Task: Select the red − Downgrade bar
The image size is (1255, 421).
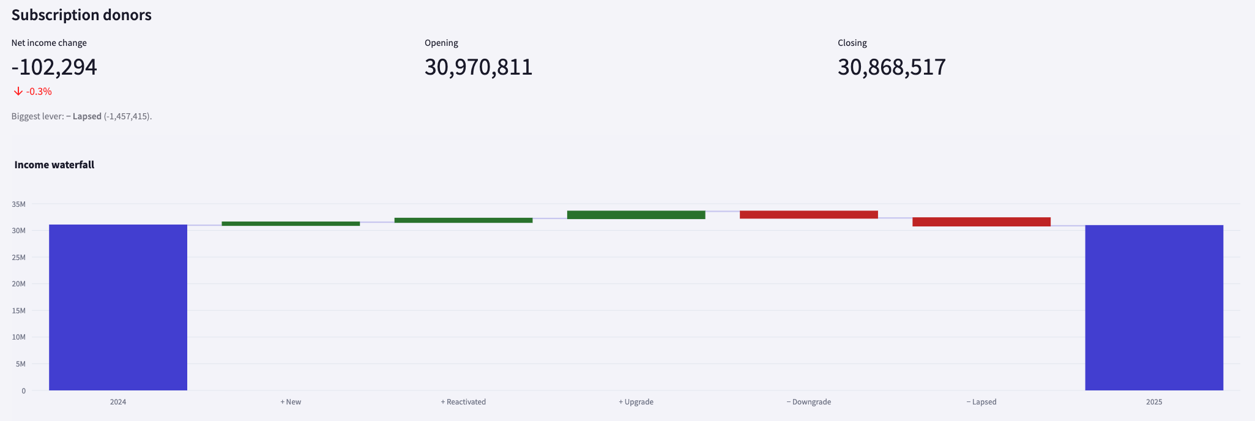Action: (x=809, y=215)
